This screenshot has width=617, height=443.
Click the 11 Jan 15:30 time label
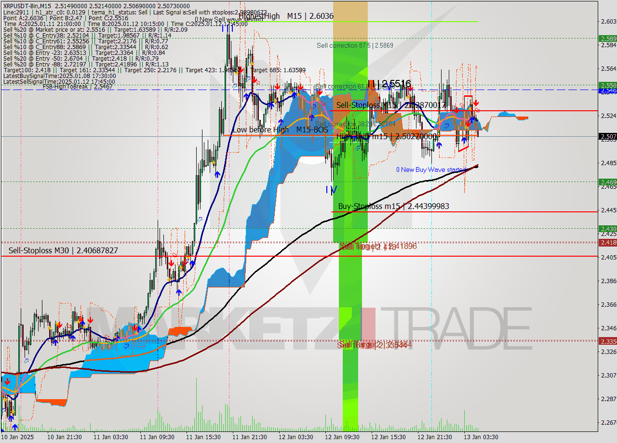pyautogui.click(x=203, y=437)
